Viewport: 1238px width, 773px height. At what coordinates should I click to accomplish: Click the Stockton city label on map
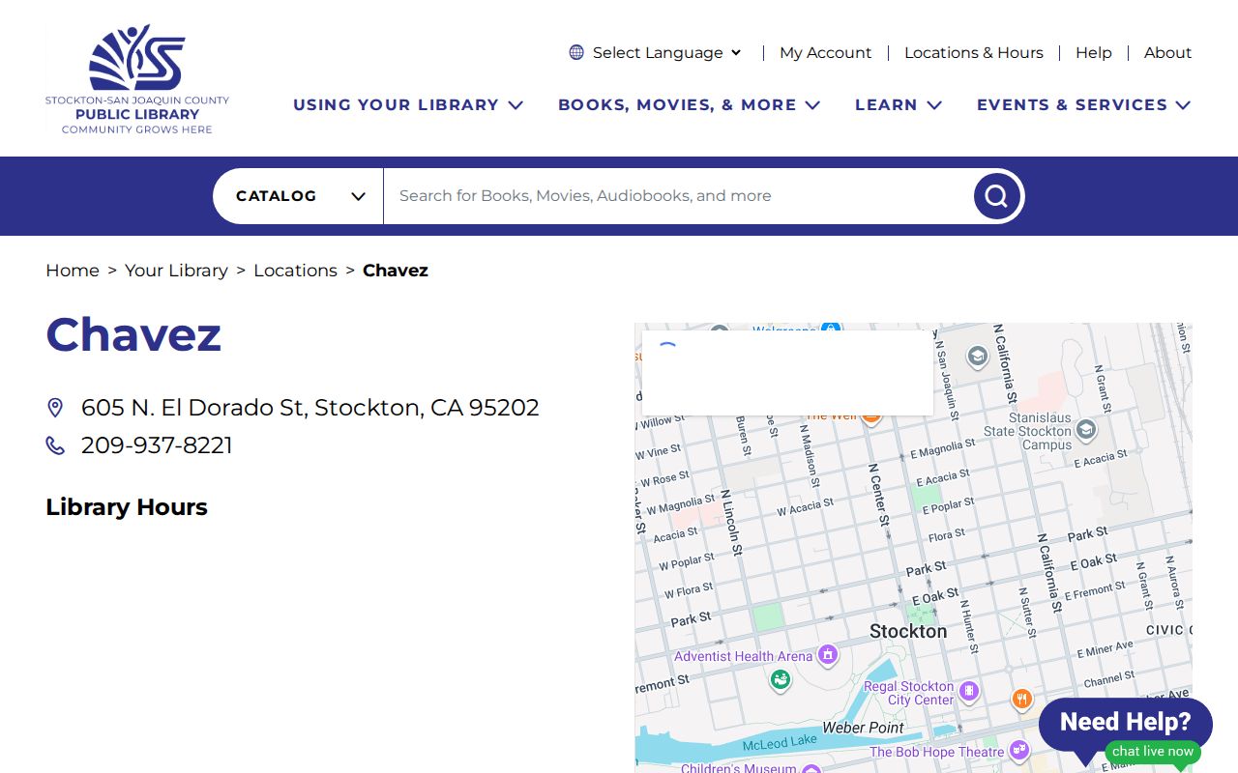click(x=908, y=631)
